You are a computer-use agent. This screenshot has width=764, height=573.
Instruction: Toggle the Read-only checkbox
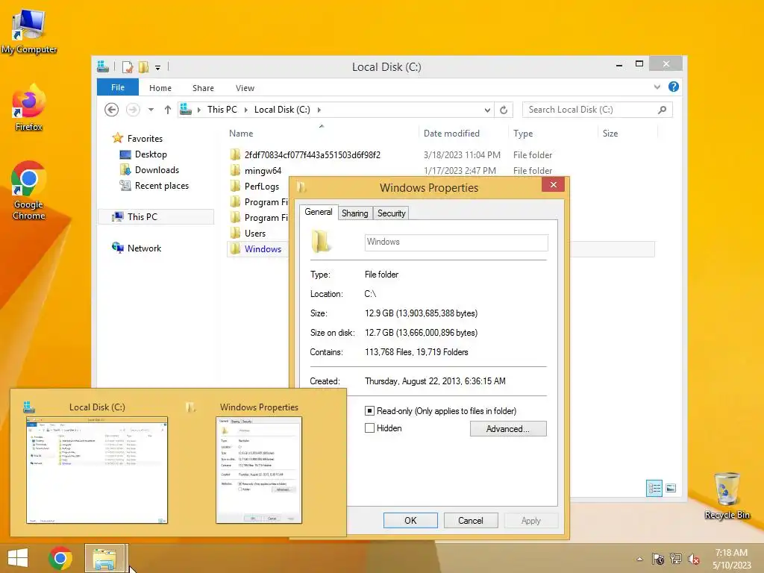point(370,411)
